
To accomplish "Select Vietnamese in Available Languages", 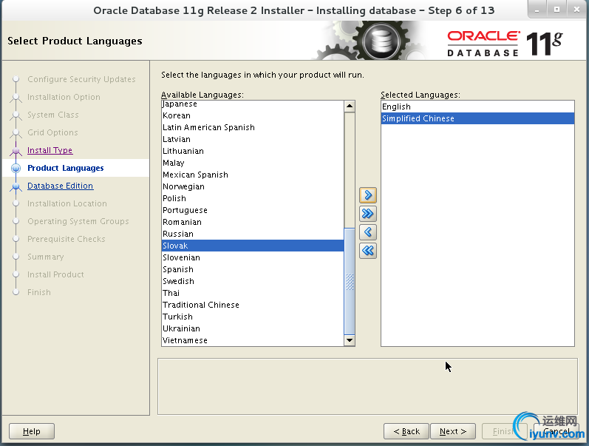I will 253,341.
